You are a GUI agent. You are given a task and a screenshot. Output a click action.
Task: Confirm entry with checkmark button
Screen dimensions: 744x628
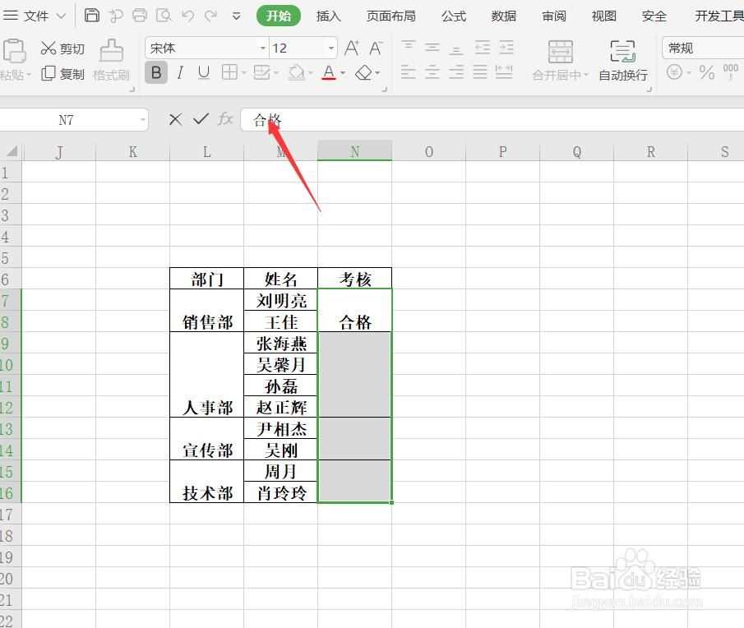[201, 119]
